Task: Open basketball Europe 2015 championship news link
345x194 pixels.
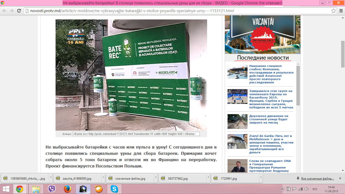Action: 271,99
